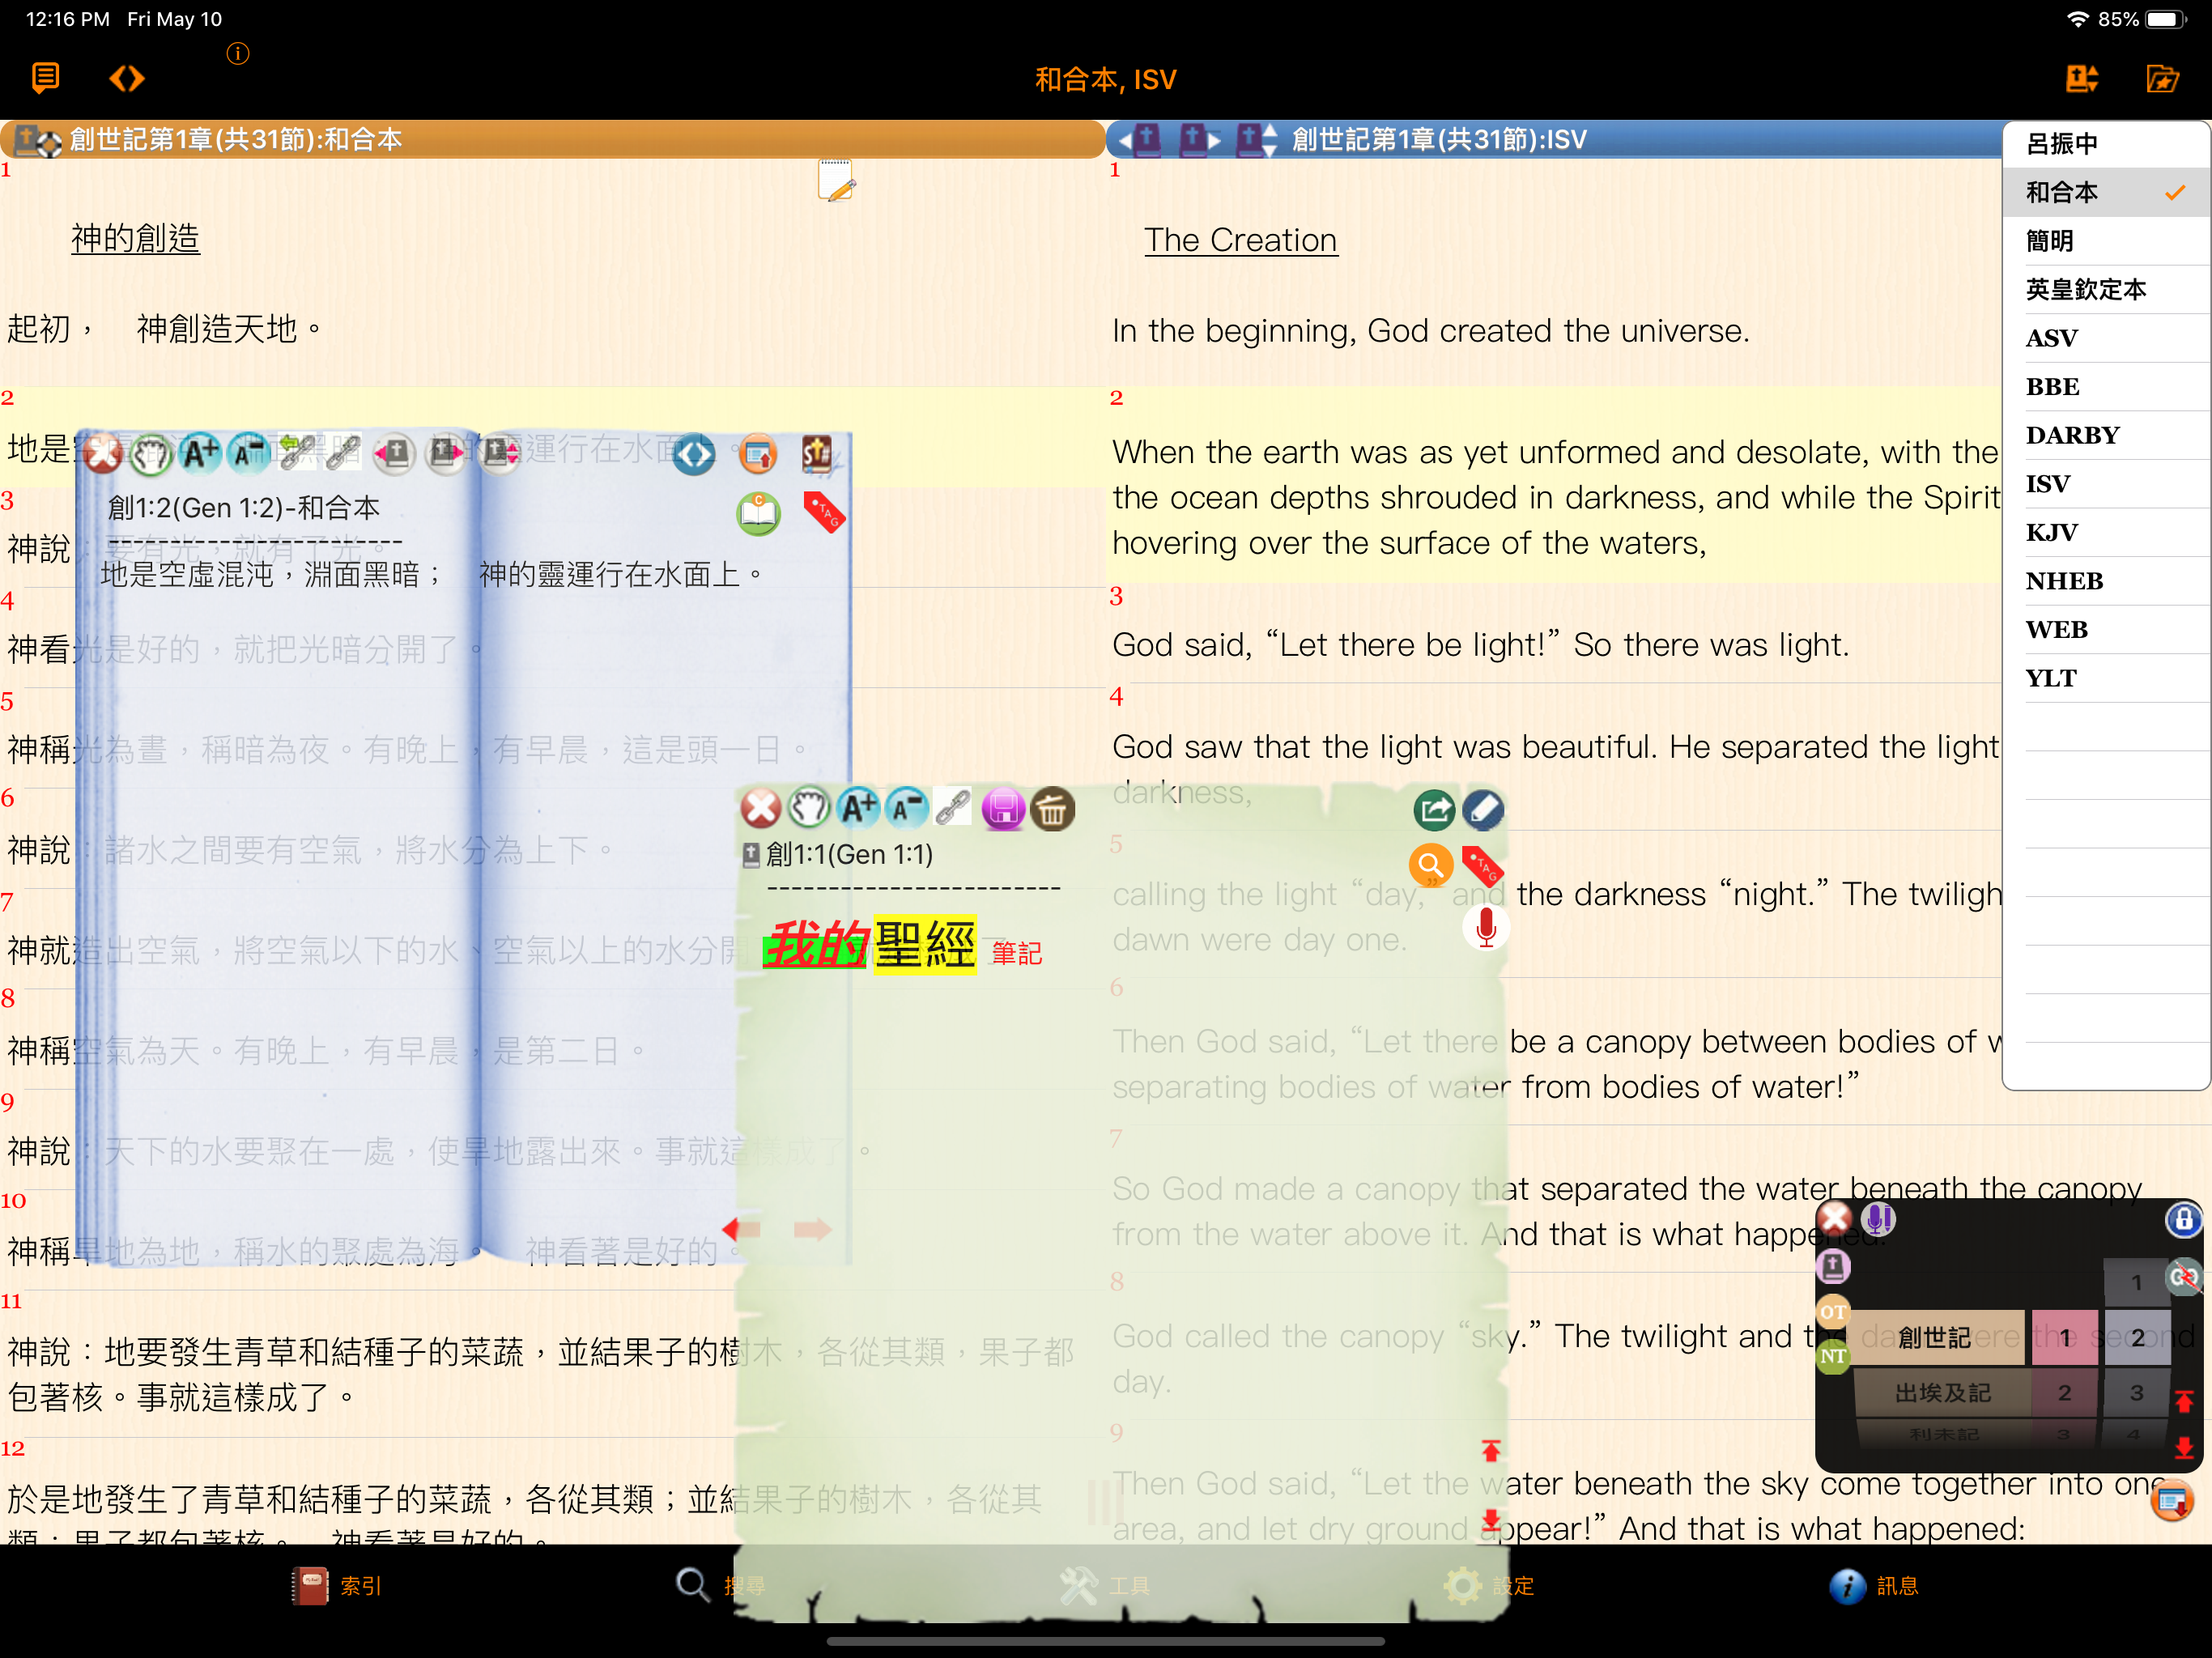Select 簡明 version from list
The width and height of the screenshot is (2212, 1658).
tap(2106, 241)
